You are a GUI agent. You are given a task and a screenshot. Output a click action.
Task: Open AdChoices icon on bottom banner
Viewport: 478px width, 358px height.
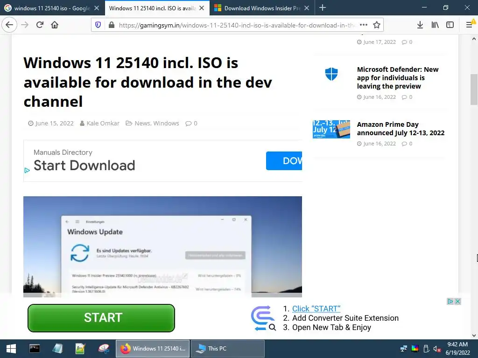coord(450,302)
